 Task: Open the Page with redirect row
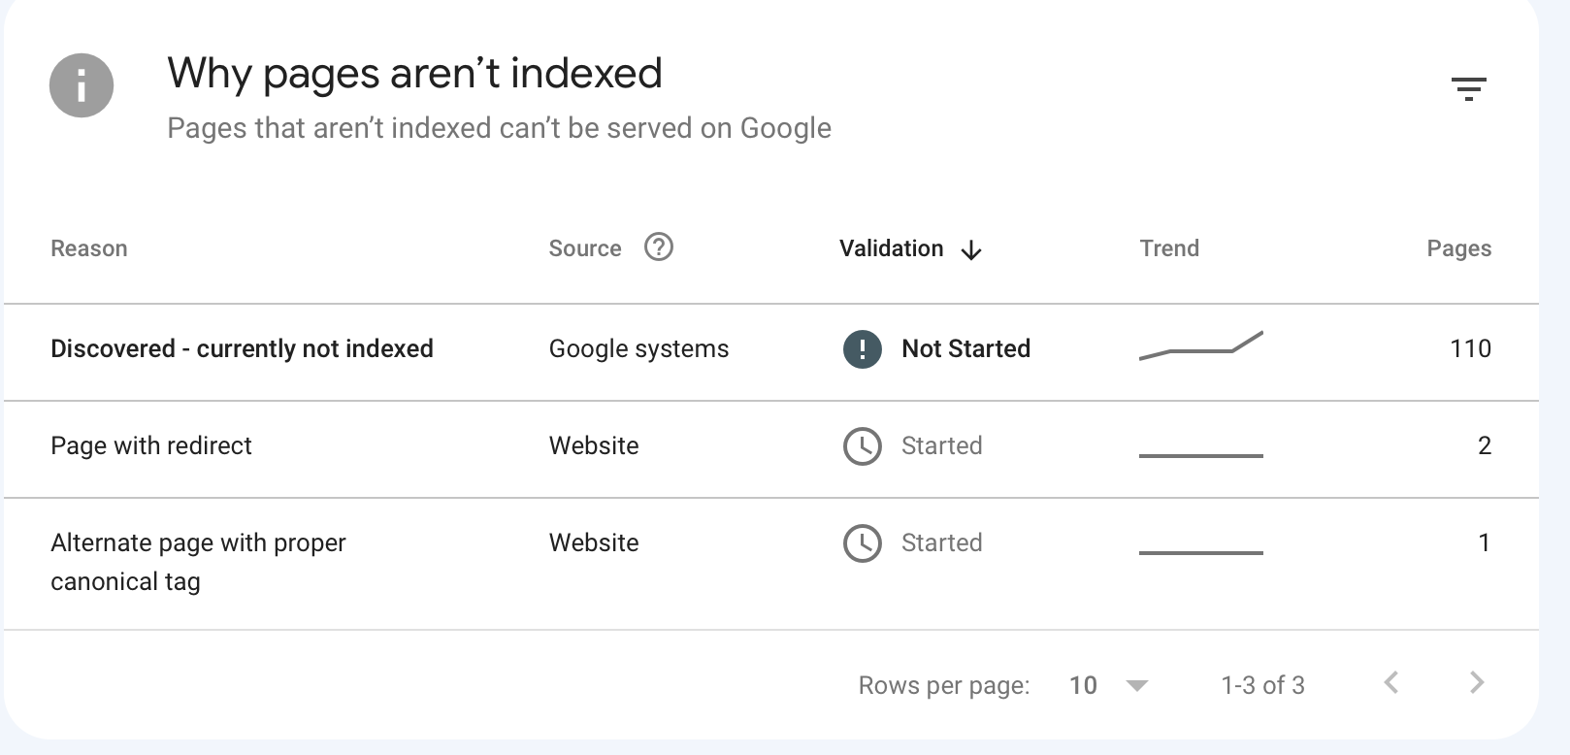click(x=150, y=445)
